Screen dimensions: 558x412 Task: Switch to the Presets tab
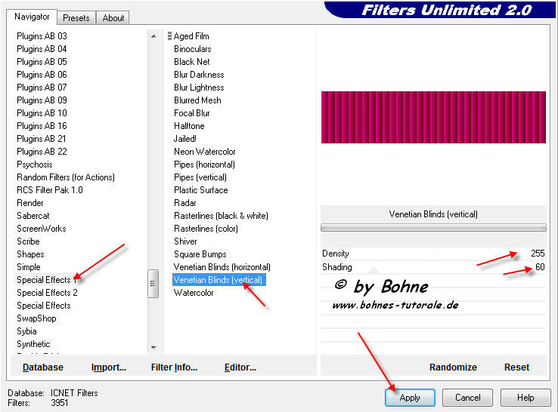click(x=76, y=17)
